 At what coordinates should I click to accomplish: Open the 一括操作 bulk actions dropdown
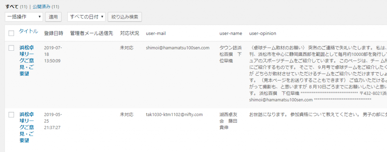pos(24,17)
